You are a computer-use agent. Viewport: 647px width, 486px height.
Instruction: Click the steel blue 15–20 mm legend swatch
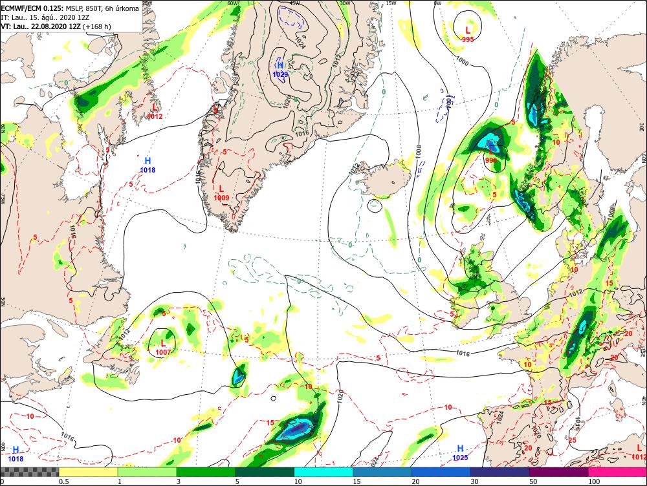tap(382, 472)
